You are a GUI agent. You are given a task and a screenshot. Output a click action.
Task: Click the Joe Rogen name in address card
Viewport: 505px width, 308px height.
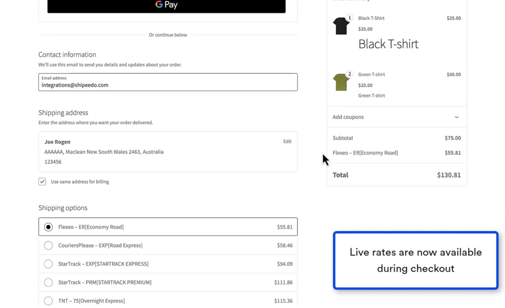click(x=57, y=142)
